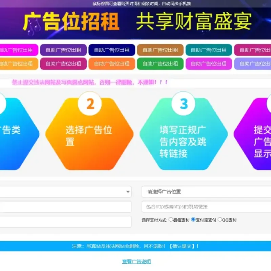Click the orange step 2 选择广告位置 hexagon

(x=89, y=134)
